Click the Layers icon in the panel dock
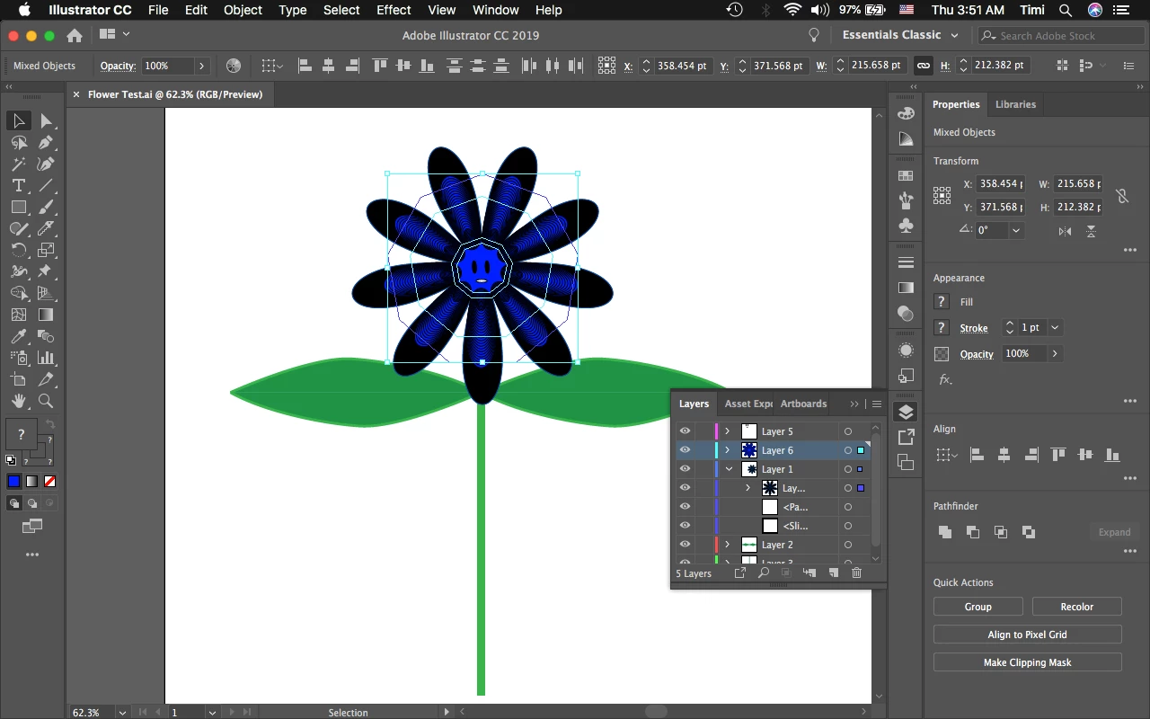The width and height of the screenshot is (1150, 719). pyautogui.click(x=906, y=412)
